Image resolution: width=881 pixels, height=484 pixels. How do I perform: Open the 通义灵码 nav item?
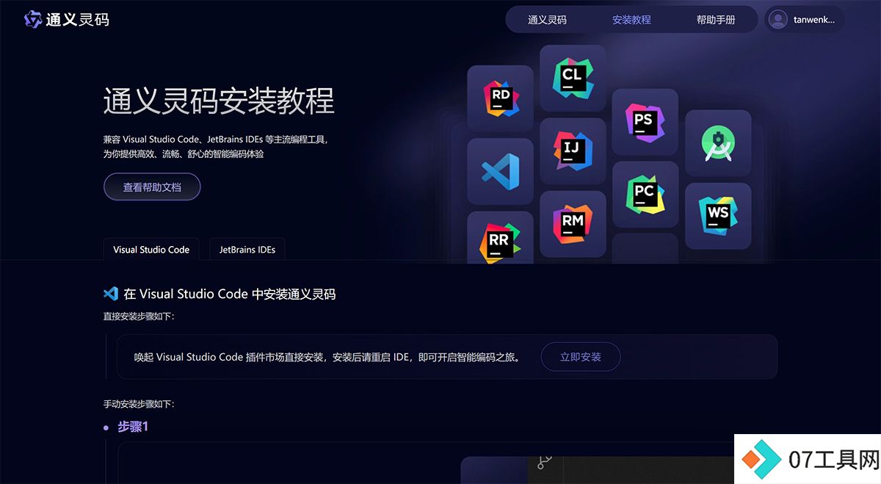[x=547, y=20]
